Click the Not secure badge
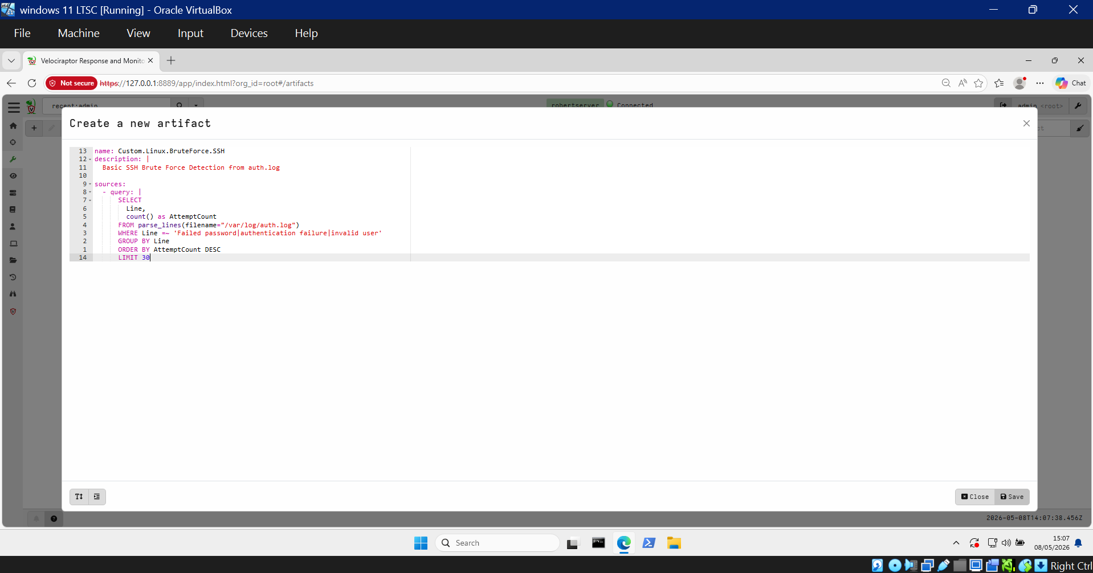This screenshot has width=1093, height=573. (72, 83)
